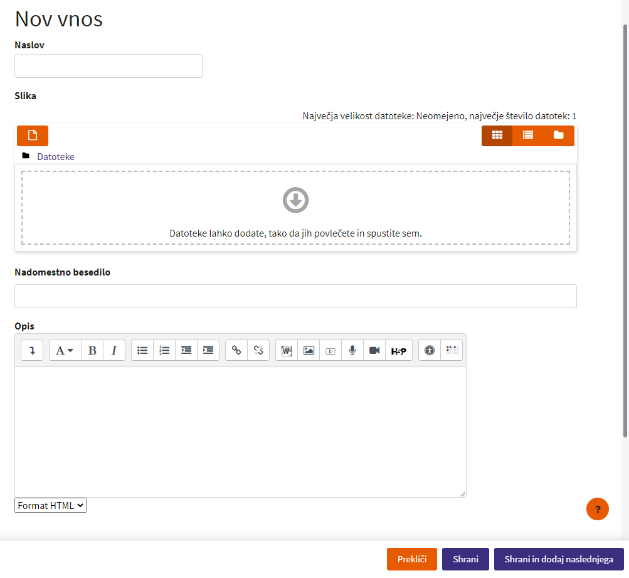629x578 pixels.
Task: Switch file view to icons grid
Action: coord(497,136)
